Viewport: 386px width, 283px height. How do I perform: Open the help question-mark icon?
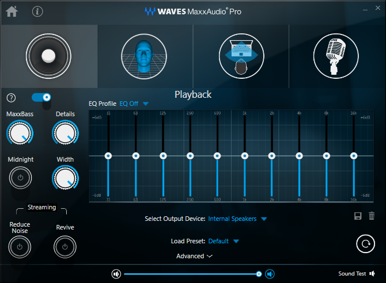point(11,98)
